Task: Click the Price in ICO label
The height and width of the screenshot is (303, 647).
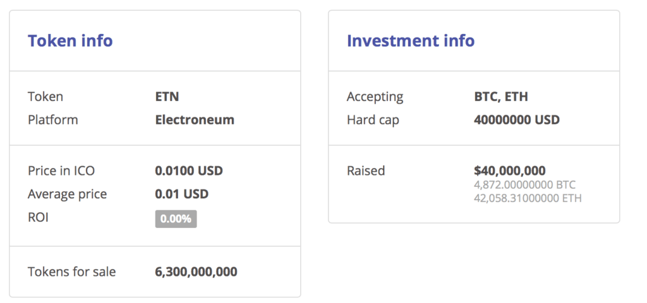Action: (61, 170)
